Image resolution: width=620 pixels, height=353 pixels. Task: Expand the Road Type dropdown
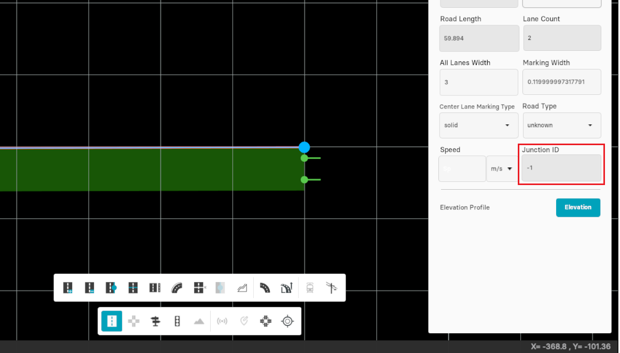pyautogui.click(x=561, y=125)
